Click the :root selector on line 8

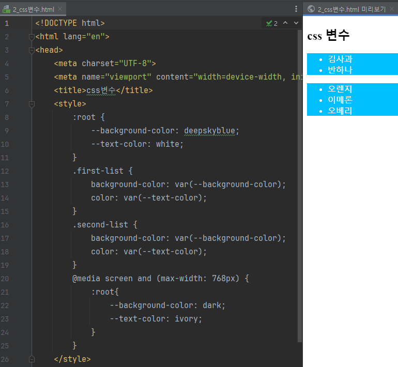tap(84, 117)
